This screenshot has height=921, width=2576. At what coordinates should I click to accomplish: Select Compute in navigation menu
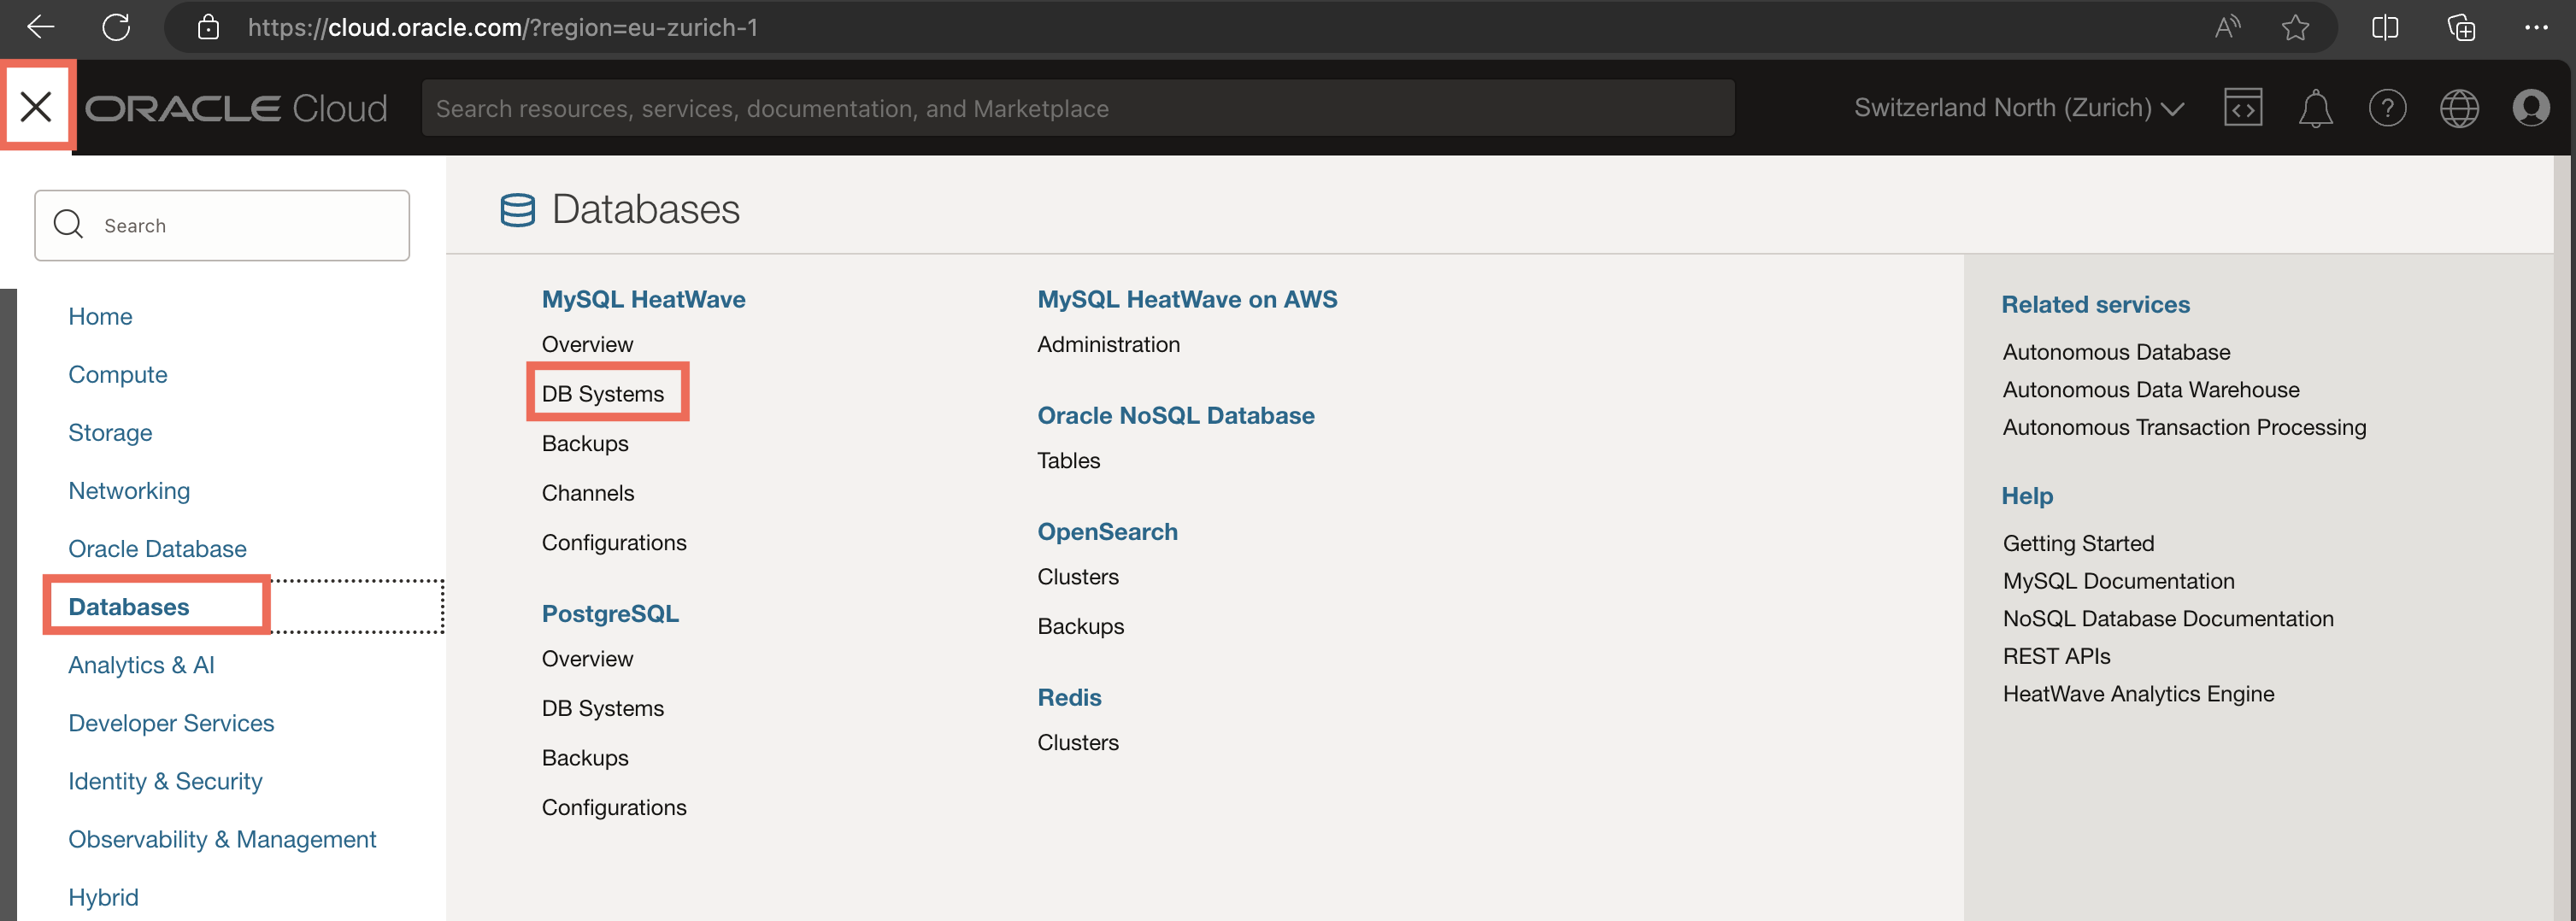coord(117,374)
